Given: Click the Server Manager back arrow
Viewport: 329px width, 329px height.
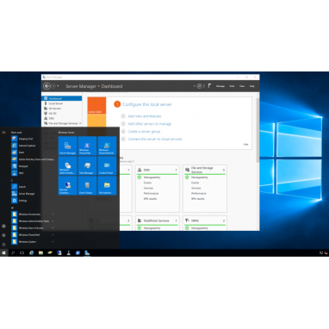Looking at the screenshot, I should coord(47,86).
